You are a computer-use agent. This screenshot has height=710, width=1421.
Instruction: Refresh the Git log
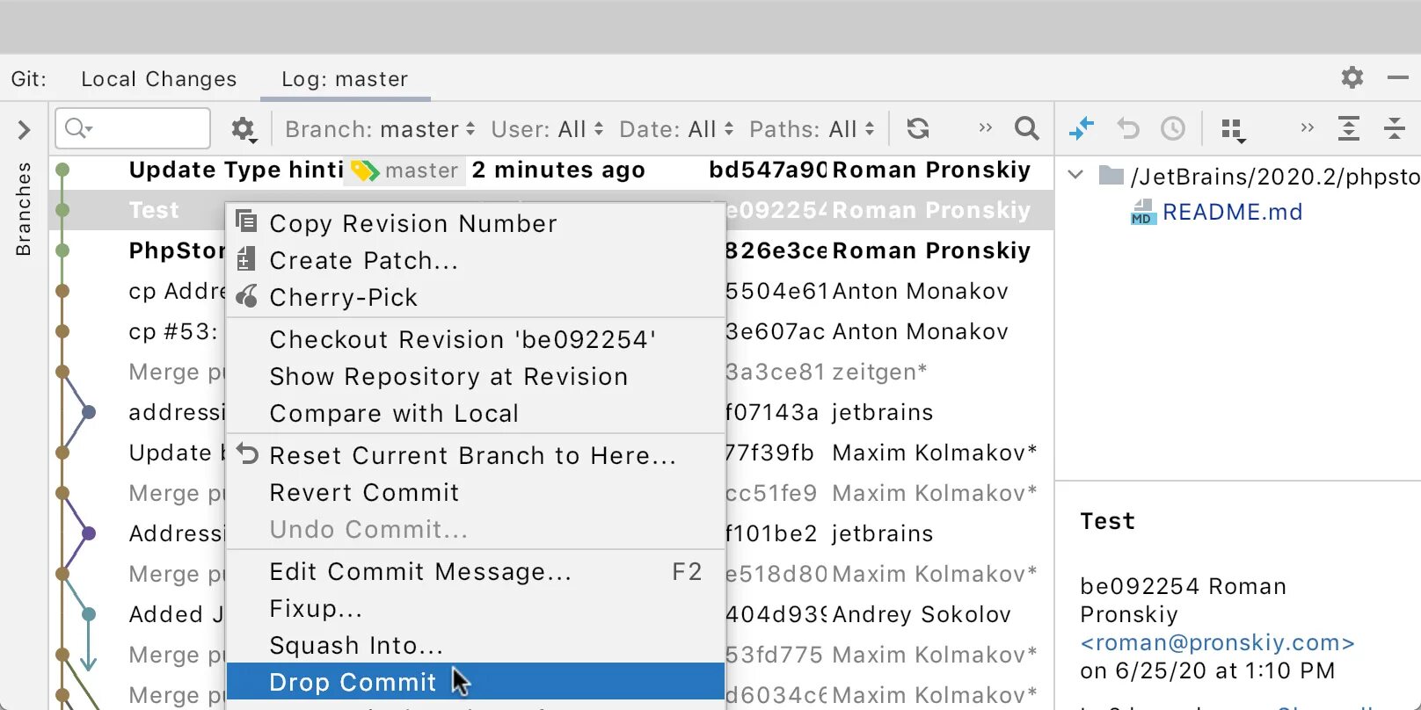coord(918,129)
